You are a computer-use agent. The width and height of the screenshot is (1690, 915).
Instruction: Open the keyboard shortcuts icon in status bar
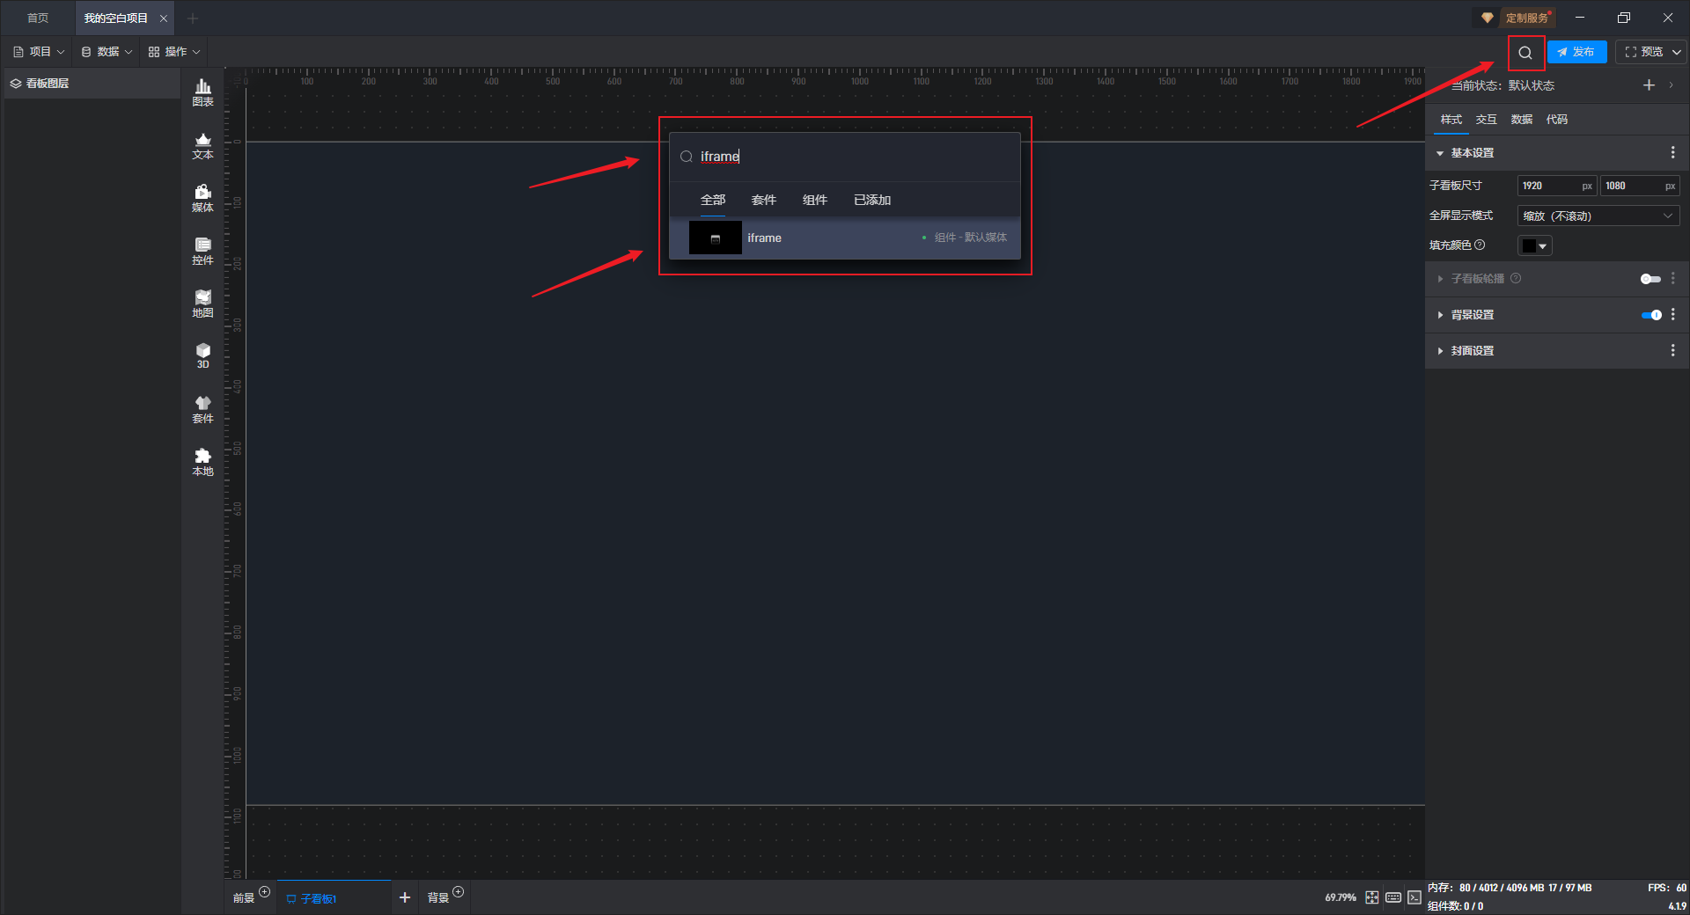click(x=1393, y=897)
